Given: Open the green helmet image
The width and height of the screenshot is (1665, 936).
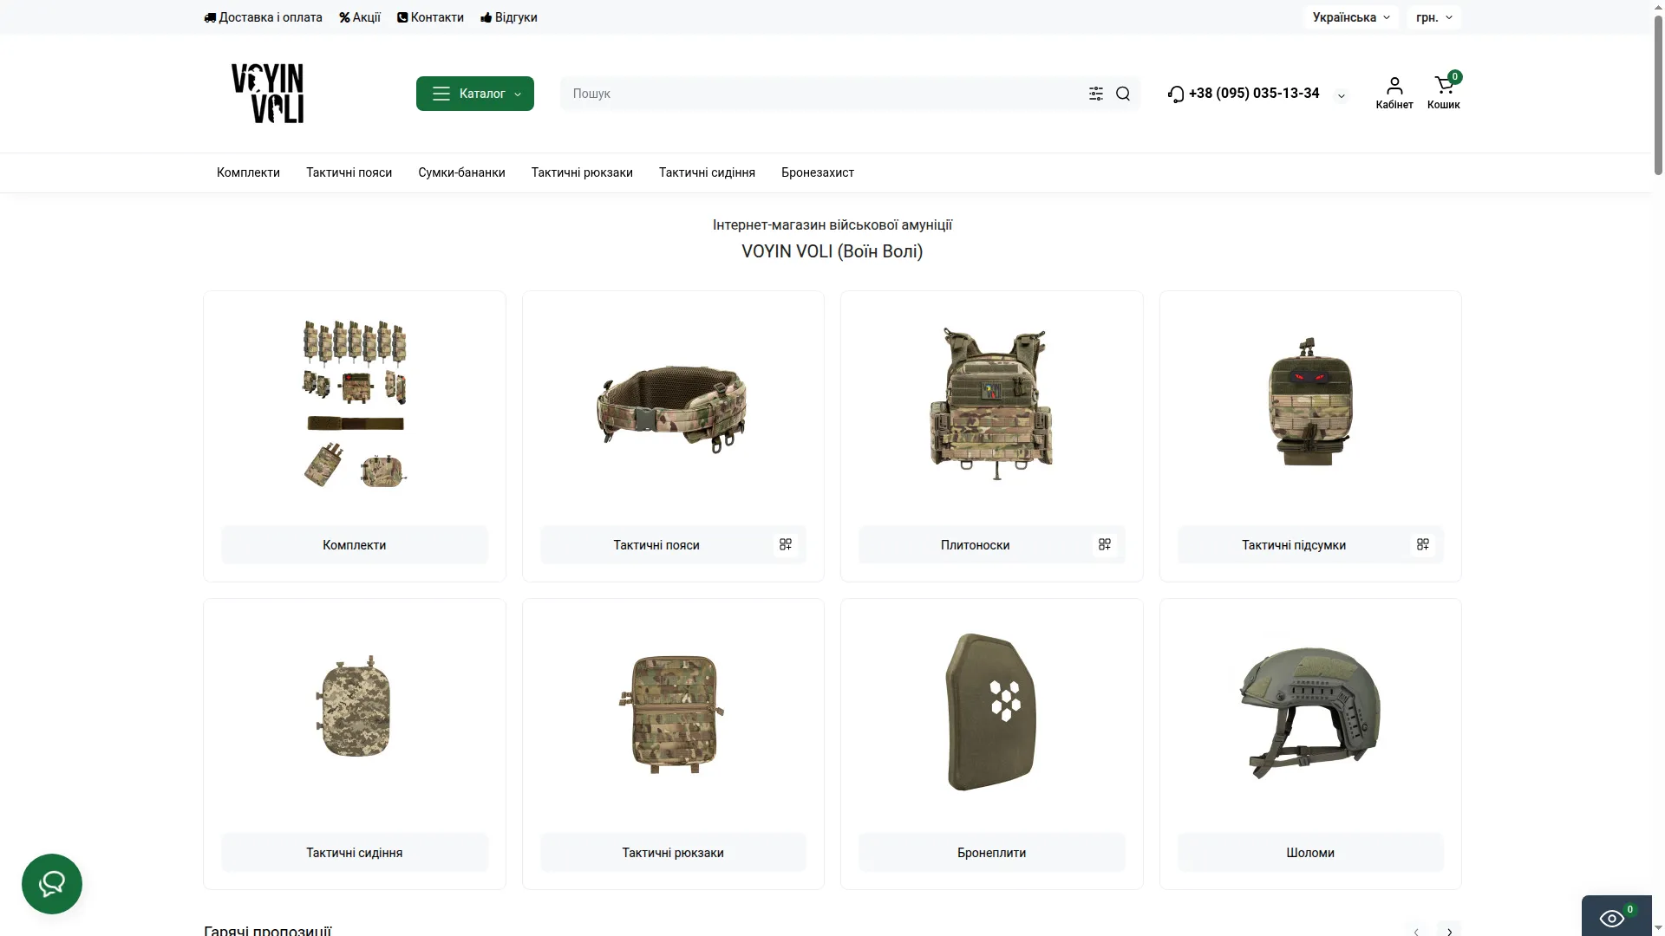Looking at the screenshot, I should click(1310, 712).
